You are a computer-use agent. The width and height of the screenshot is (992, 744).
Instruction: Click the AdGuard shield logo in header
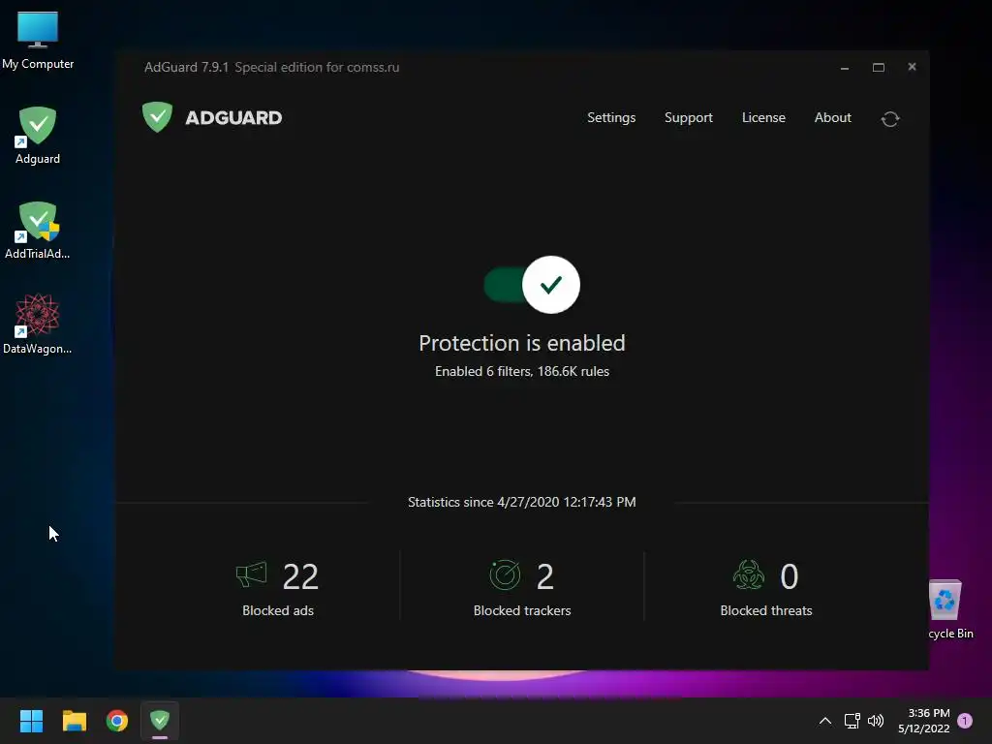(158, 117)
